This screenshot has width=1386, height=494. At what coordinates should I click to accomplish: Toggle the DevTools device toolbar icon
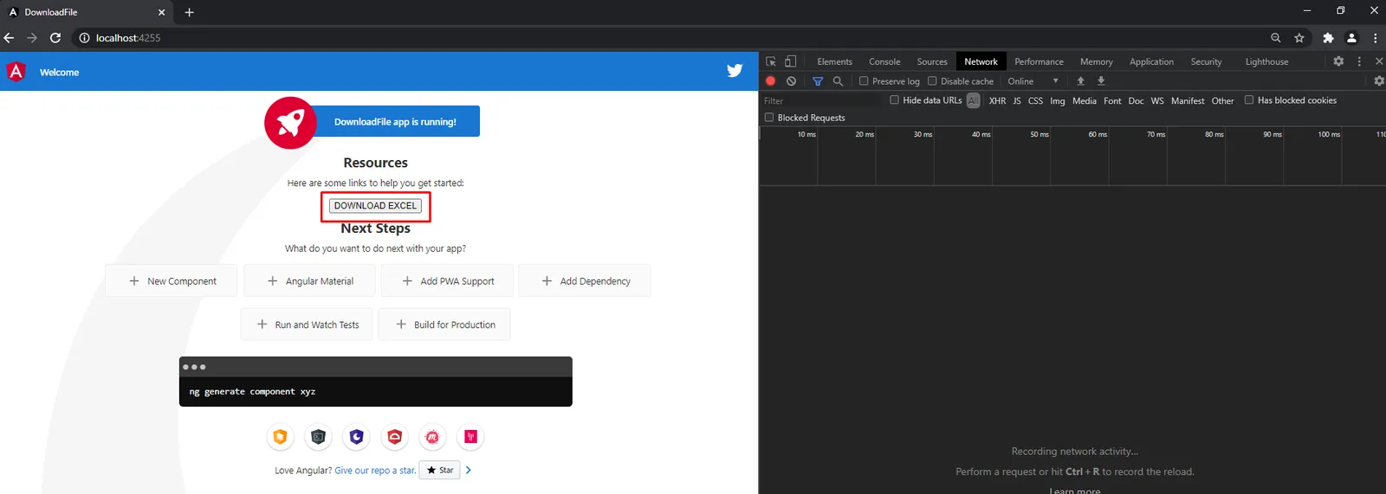(790, 61)
